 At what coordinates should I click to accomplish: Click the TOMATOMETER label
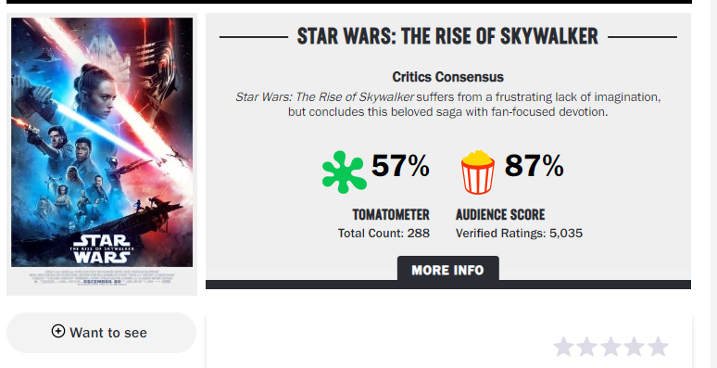coord(391,215)
